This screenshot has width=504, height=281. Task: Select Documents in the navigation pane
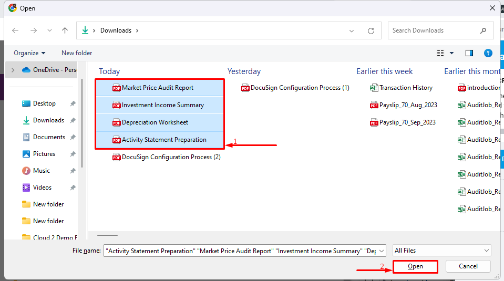(49, 137)
